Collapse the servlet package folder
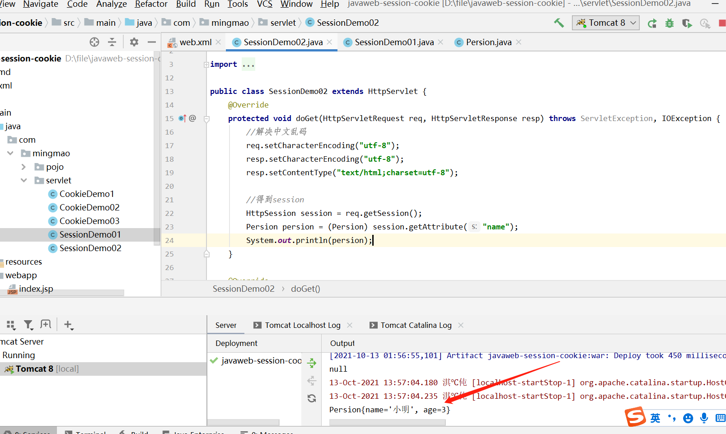 (23, 181)
